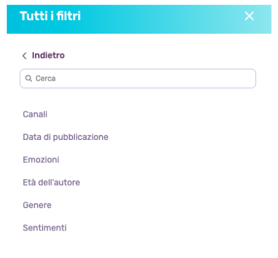This screenshot has height=258, width=278.
Task: Select the Età dell'autore filter
Action: tap(51, 182)
